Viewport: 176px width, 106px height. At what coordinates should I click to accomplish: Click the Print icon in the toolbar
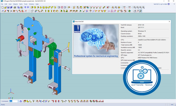click(x=15, y=7)
